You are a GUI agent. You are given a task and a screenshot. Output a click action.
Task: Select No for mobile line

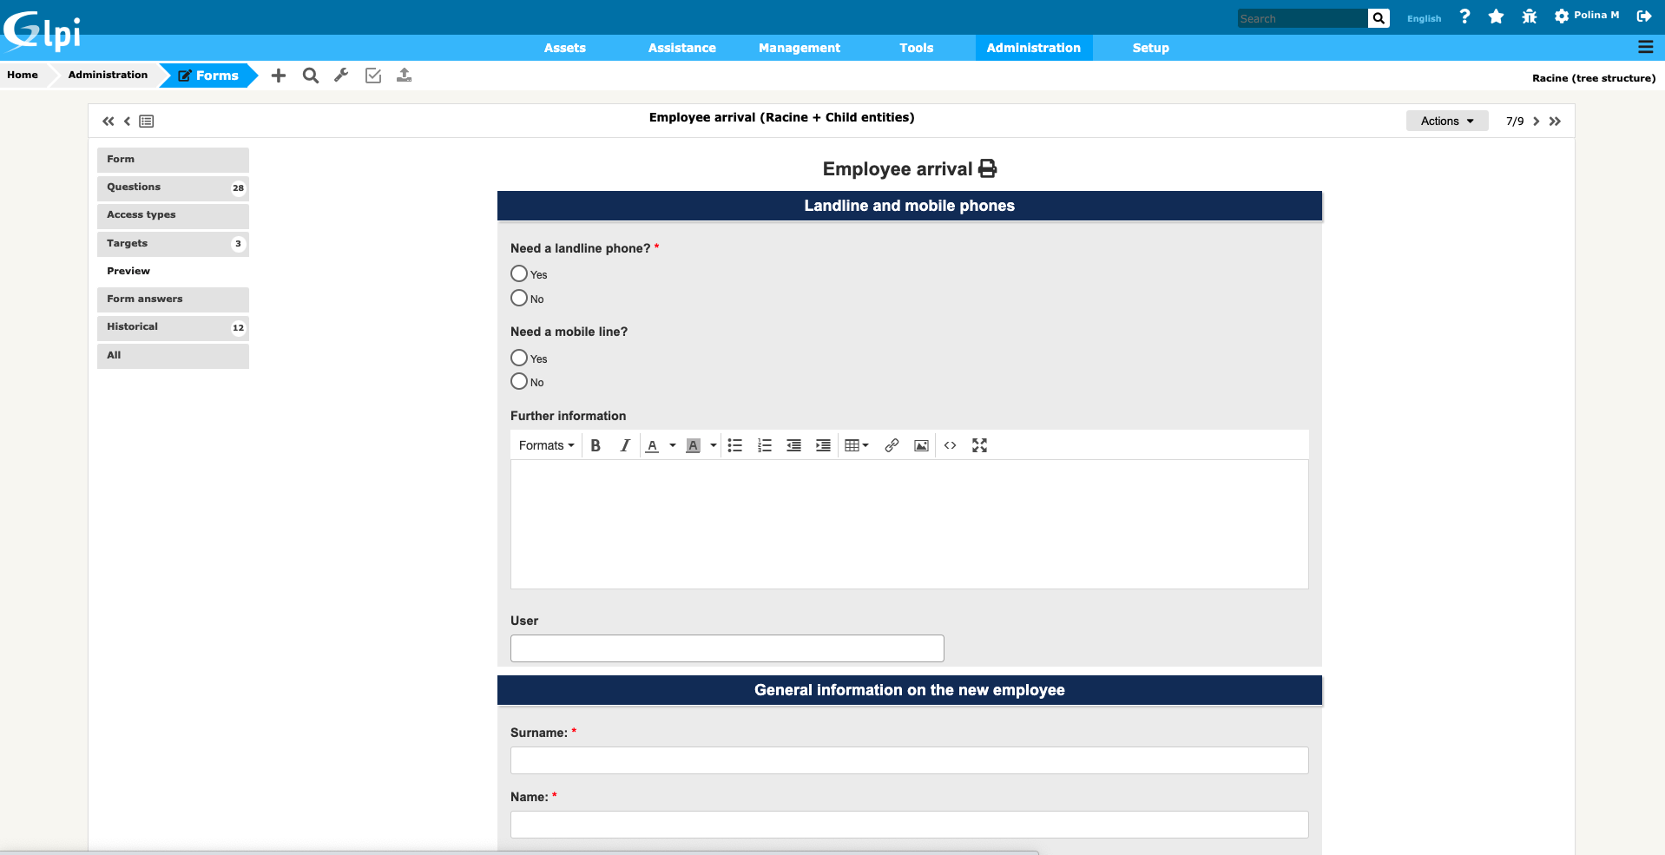519,381
